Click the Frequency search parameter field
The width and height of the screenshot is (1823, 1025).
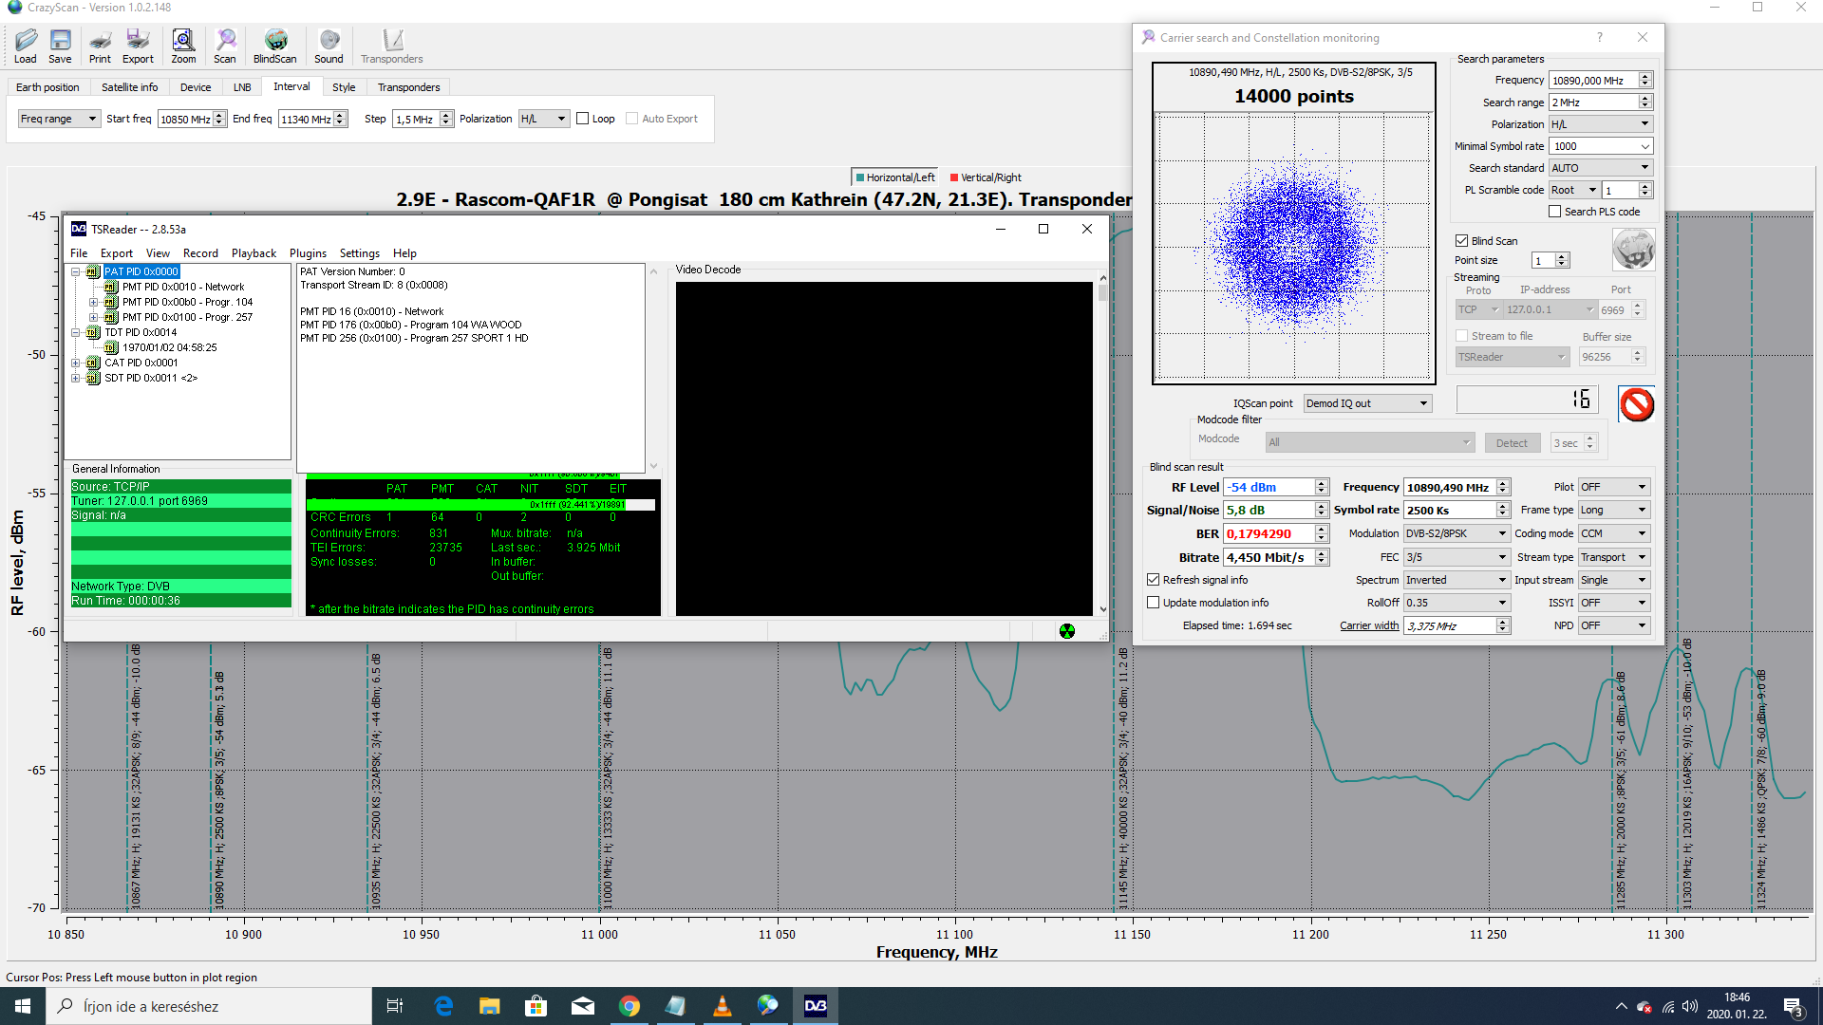point(1594,81)
